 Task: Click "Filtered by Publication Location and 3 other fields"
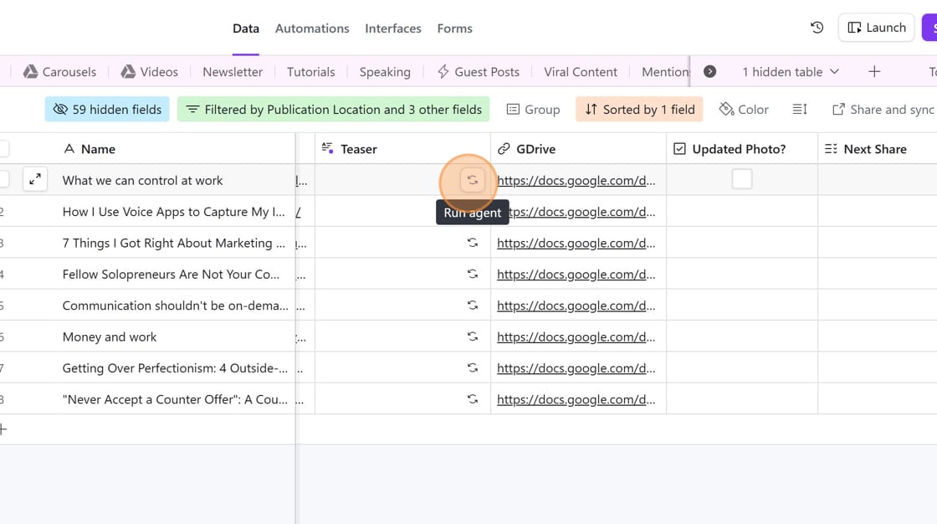coord(333,109)
